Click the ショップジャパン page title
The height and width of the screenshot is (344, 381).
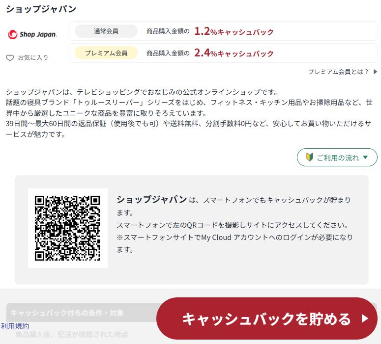coord(41,9)
